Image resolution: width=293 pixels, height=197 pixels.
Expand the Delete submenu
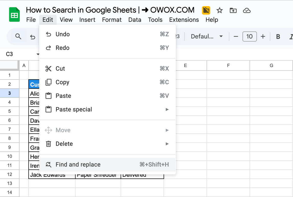point(108,144)
